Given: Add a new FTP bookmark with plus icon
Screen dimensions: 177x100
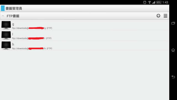Looking at the screenshot, I should point(158,16).
